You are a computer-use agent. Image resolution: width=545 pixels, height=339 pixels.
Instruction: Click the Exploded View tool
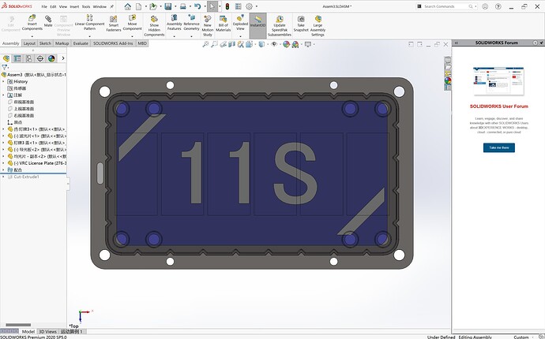point(240,23)
